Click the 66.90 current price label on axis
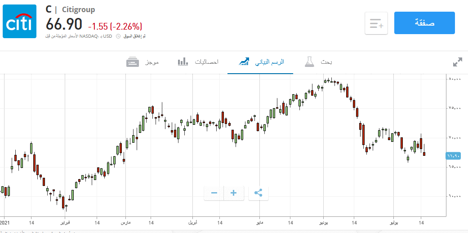468x233 pixels. [x=454, y=155]
